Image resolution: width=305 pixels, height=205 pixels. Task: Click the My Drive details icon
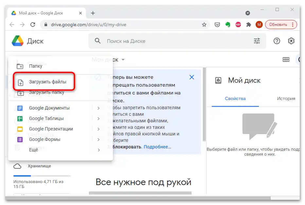pos(218,80)
